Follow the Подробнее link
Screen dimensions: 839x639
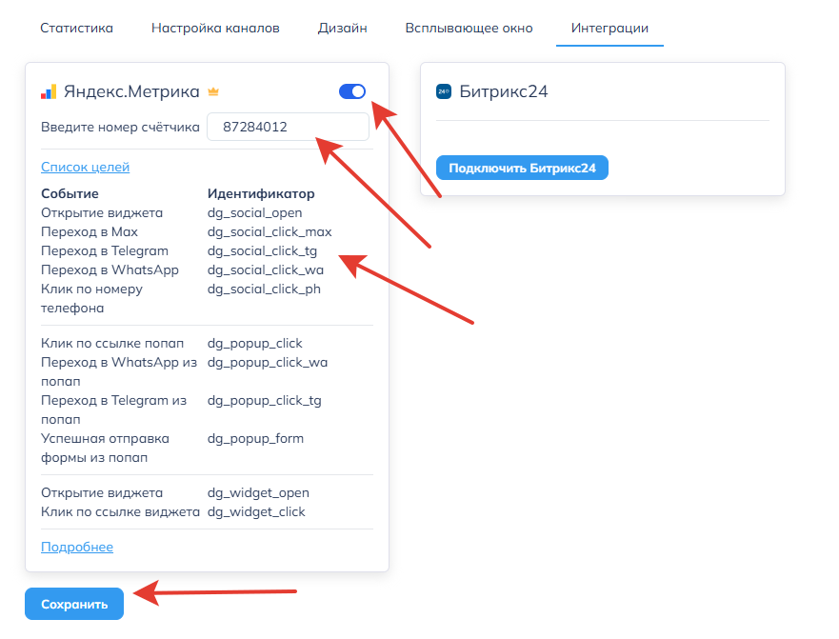(x=76, y=547)
